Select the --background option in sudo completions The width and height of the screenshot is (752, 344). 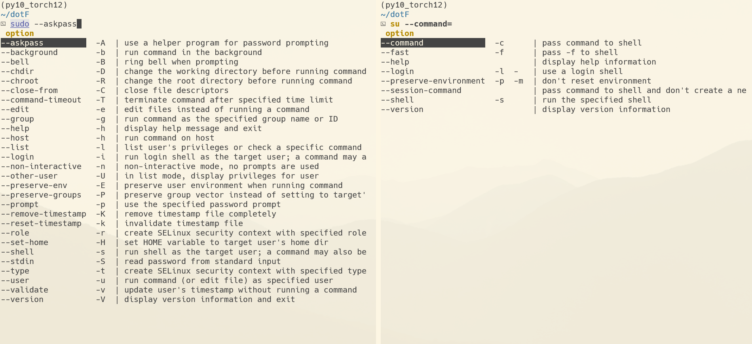click(29, 53)
